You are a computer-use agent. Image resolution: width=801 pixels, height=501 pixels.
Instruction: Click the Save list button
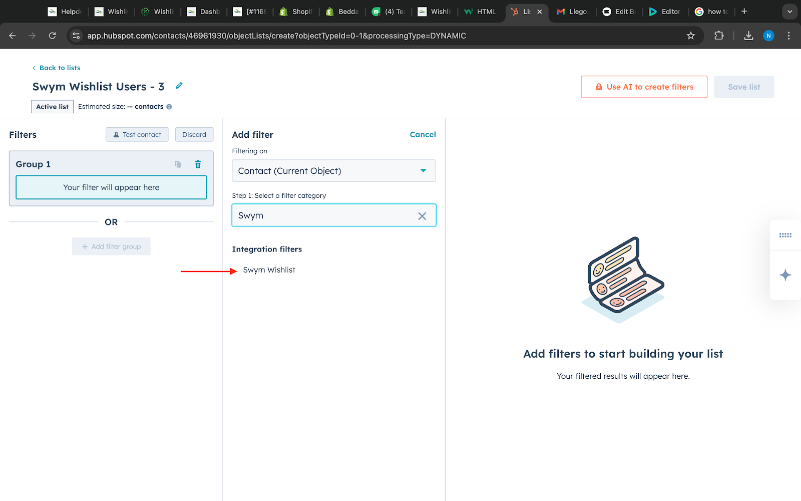click(x=744, y=87)
